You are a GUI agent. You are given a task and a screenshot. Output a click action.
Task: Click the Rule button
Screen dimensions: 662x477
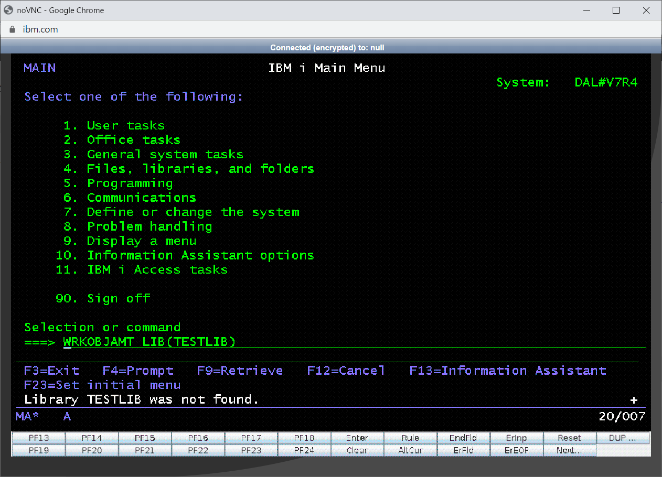(410, 438)
